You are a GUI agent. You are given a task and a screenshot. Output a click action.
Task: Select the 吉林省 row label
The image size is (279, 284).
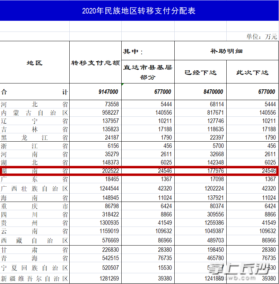click(35, 129)
